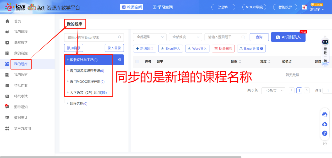Viewport: 332px width, 158px height.
Task: Open the 全部题型 question type dropdown
Action: (150, 37)
